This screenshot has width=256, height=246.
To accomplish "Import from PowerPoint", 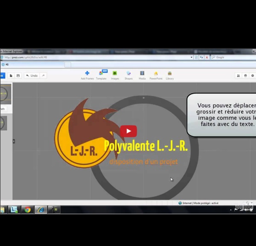I will (156, 75).
